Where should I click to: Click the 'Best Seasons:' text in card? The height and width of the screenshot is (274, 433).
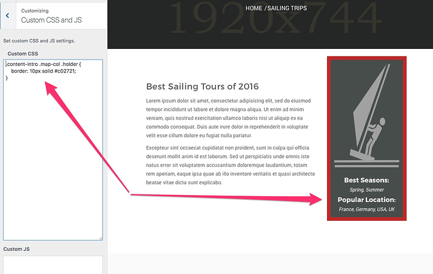point(366,180)
